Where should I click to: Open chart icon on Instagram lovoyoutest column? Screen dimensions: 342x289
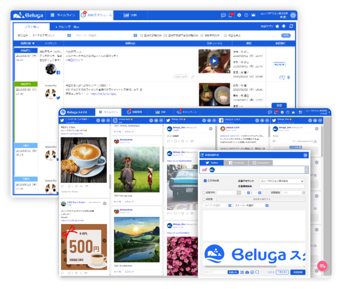pos(156,120)
